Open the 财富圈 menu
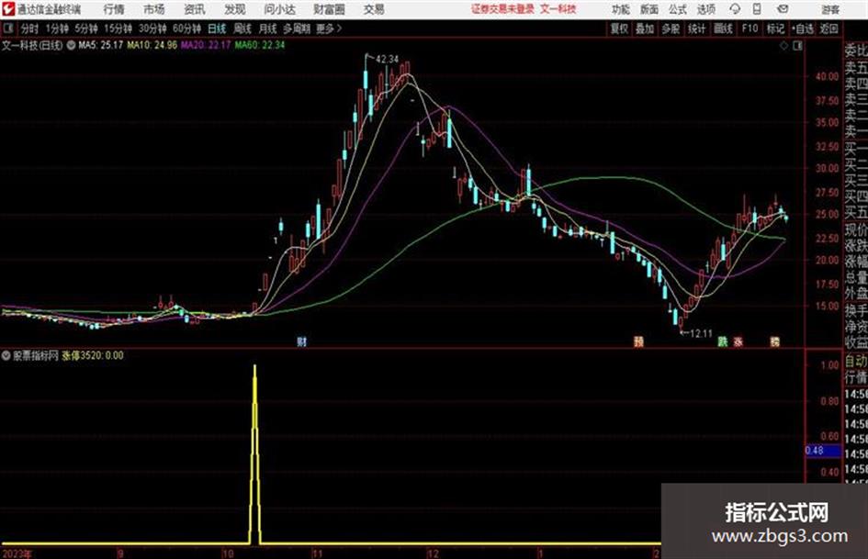The height and width of the screenshot is (559, 868). 329,9
